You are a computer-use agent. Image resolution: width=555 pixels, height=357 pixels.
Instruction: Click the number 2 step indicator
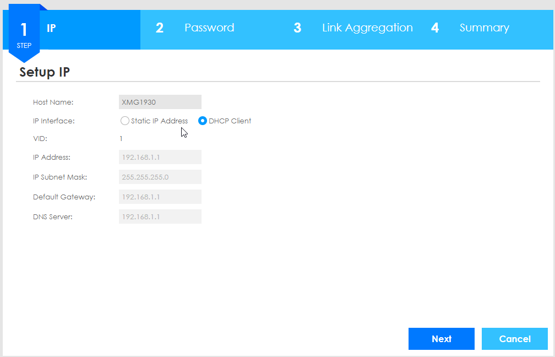tap(159, 28)
